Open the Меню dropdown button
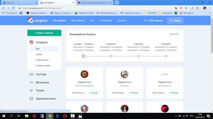 coord(175,20)
